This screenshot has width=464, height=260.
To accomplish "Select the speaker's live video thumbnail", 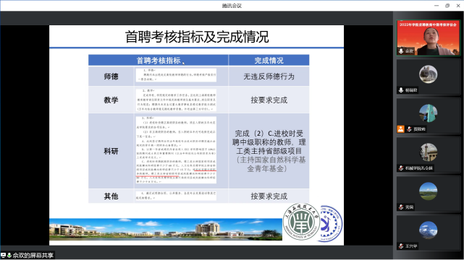I will pos(429,38).
